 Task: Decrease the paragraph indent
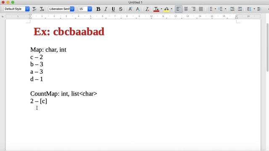240,9
